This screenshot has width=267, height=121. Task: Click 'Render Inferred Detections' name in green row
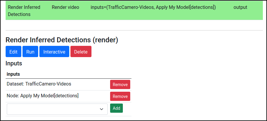24,11
